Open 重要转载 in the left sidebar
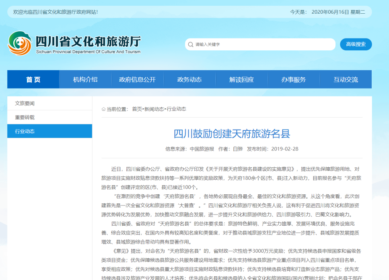 [x=25, y=117]
